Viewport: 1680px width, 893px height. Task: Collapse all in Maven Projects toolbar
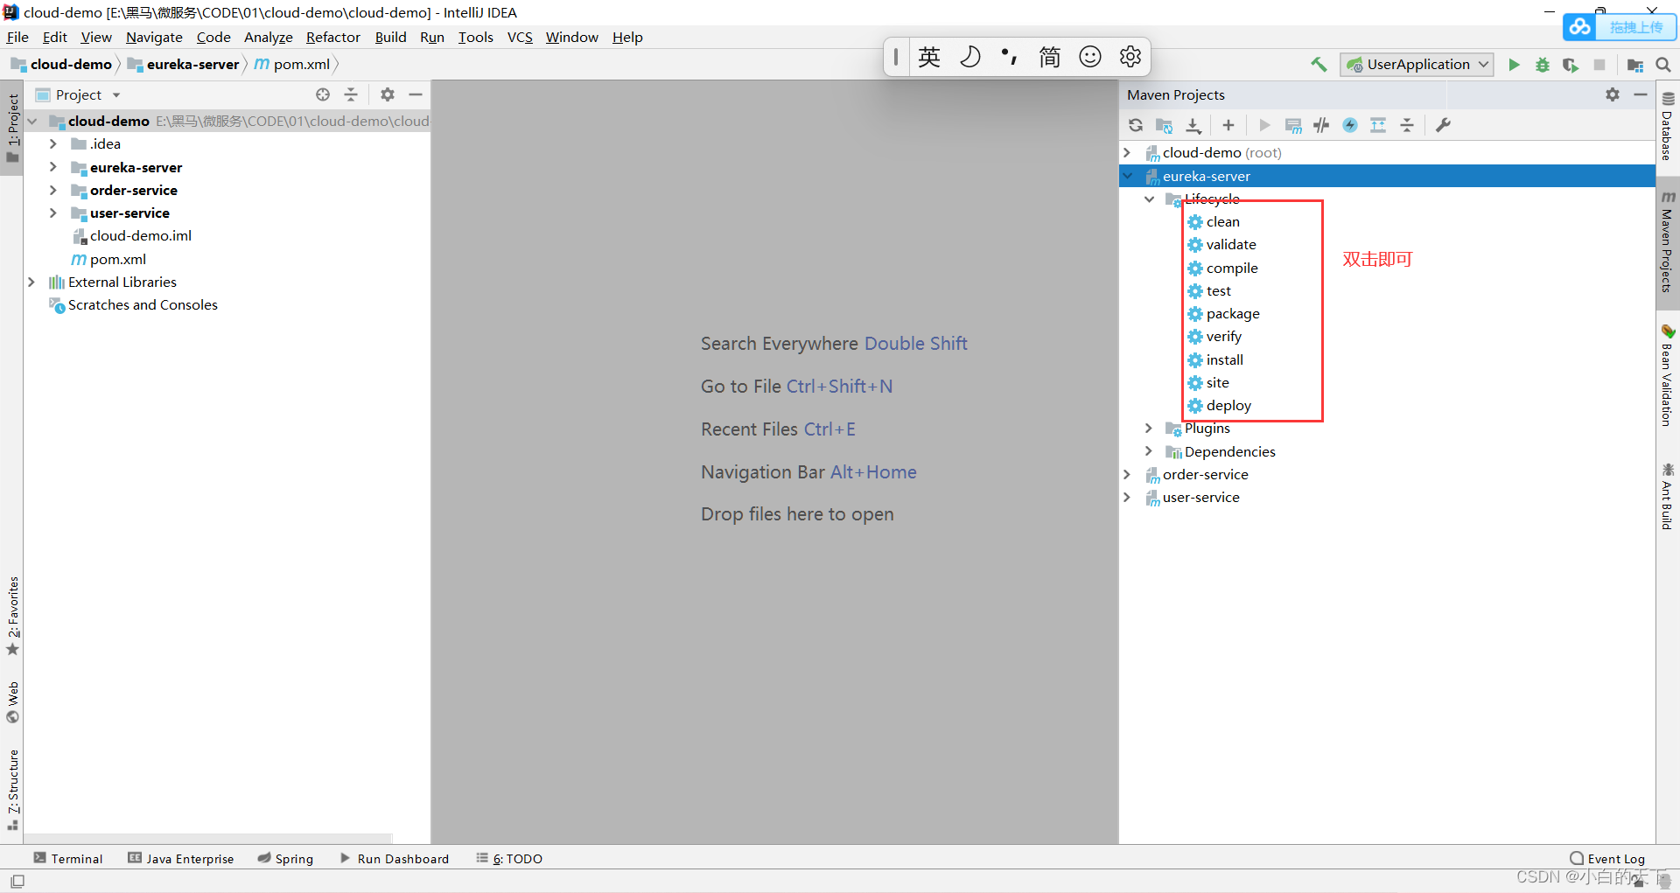pos(1407,125)
